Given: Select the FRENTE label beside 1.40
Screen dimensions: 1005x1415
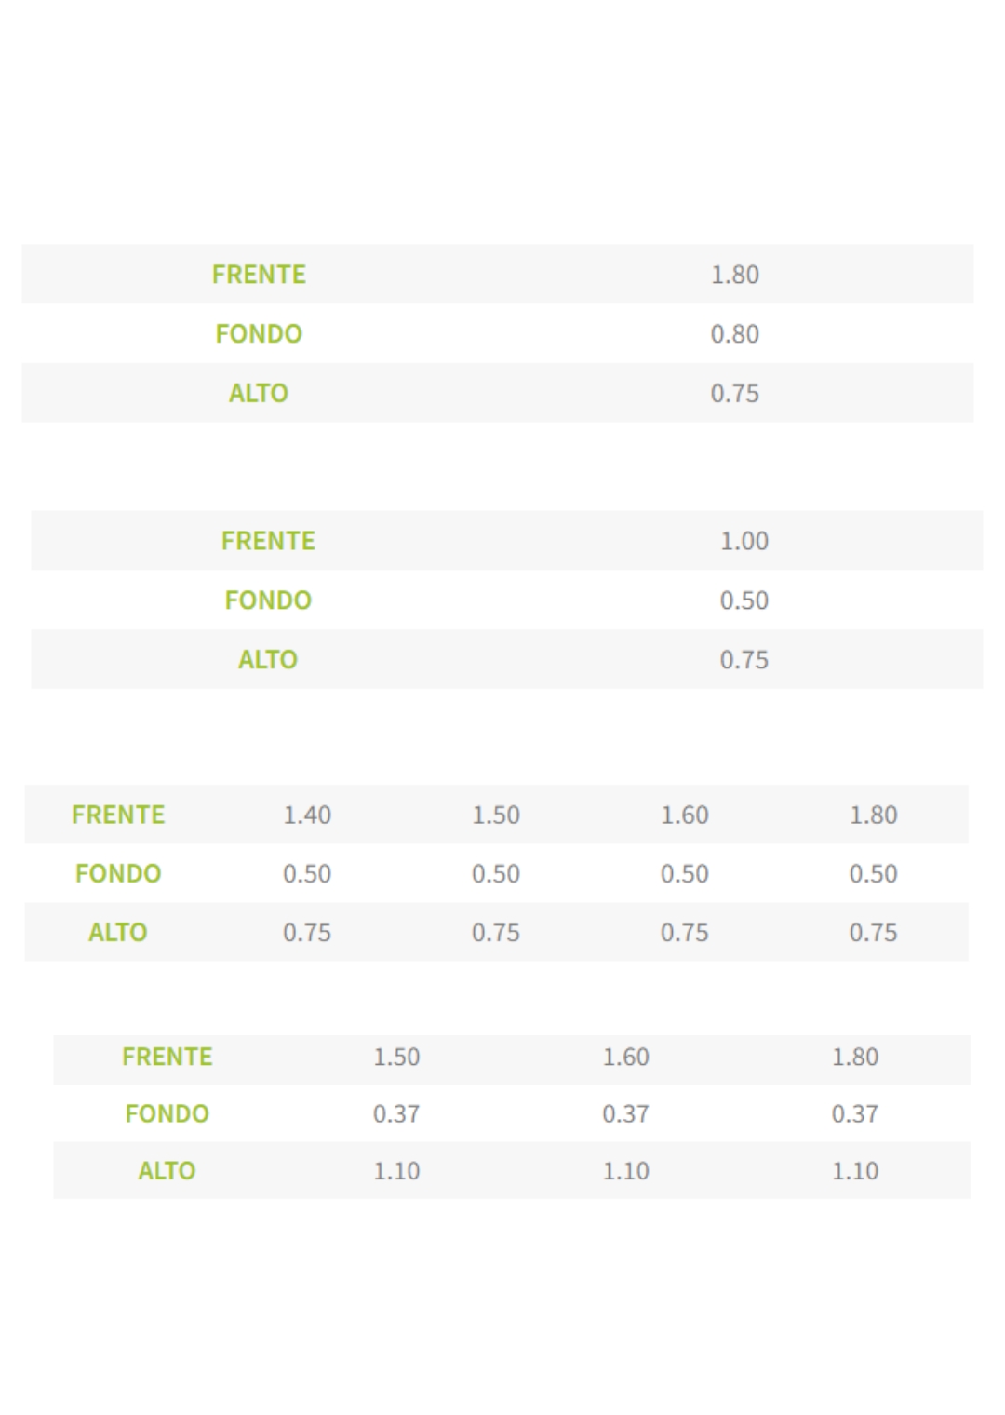Looking at the screenshot, I should point(118,815).
